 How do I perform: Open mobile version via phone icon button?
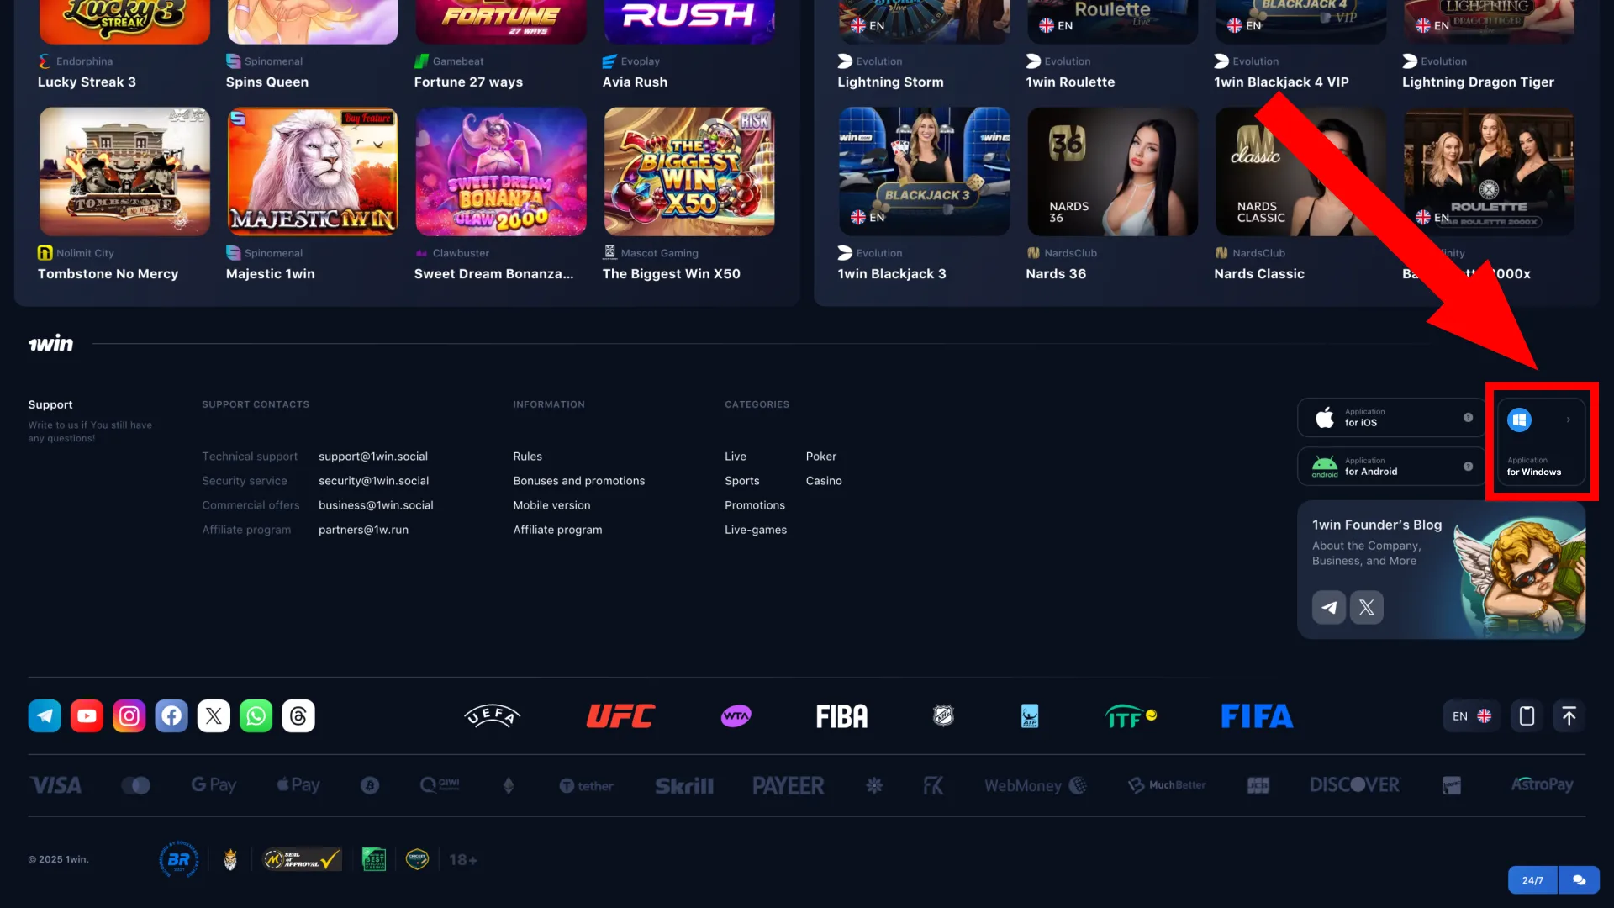(x=1527, y=716)
